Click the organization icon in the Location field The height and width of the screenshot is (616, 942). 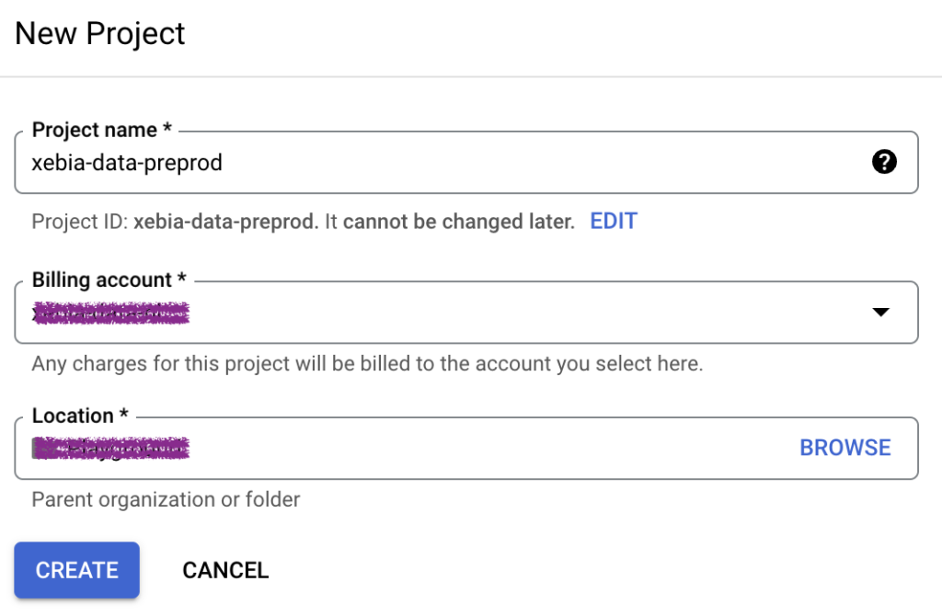[x=37, y=448]
